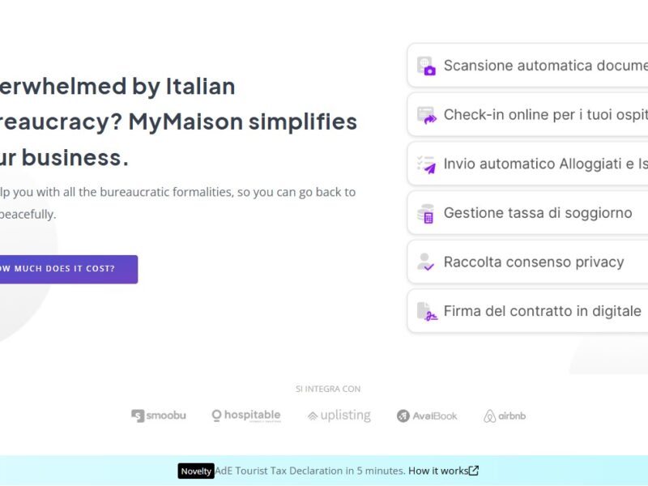Click the AvaiBook logo
This screenshot has height=486, width=648.
tap(427, 416)
